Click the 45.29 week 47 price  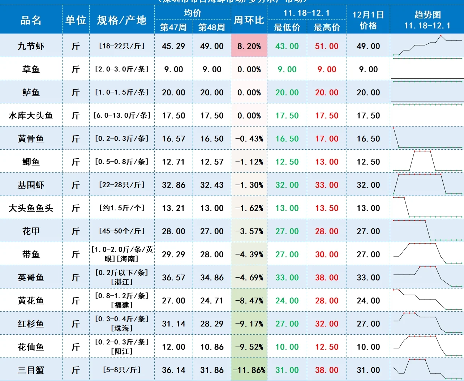tap(173, 46)
